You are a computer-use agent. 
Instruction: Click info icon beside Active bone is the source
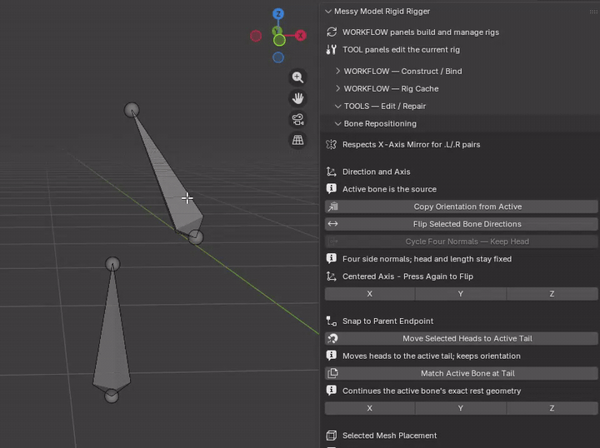click(332, 189)
